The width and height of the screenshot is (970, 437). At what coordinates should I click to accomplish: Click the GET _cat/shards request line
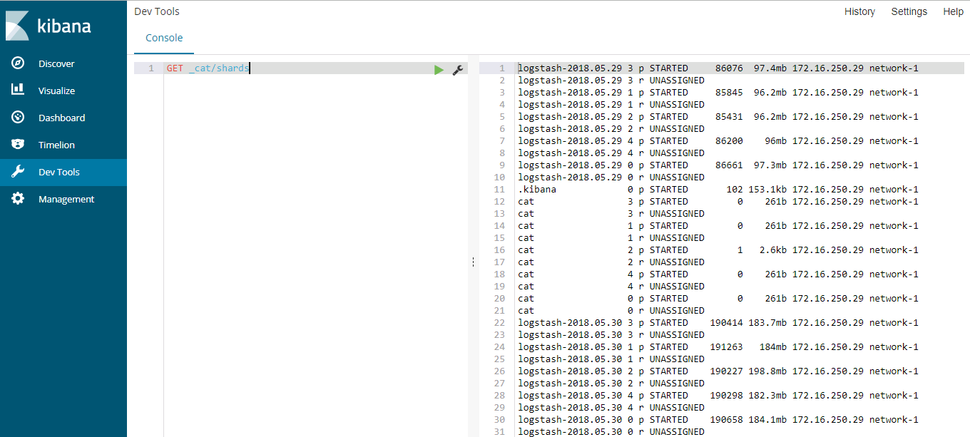[208, 68]
